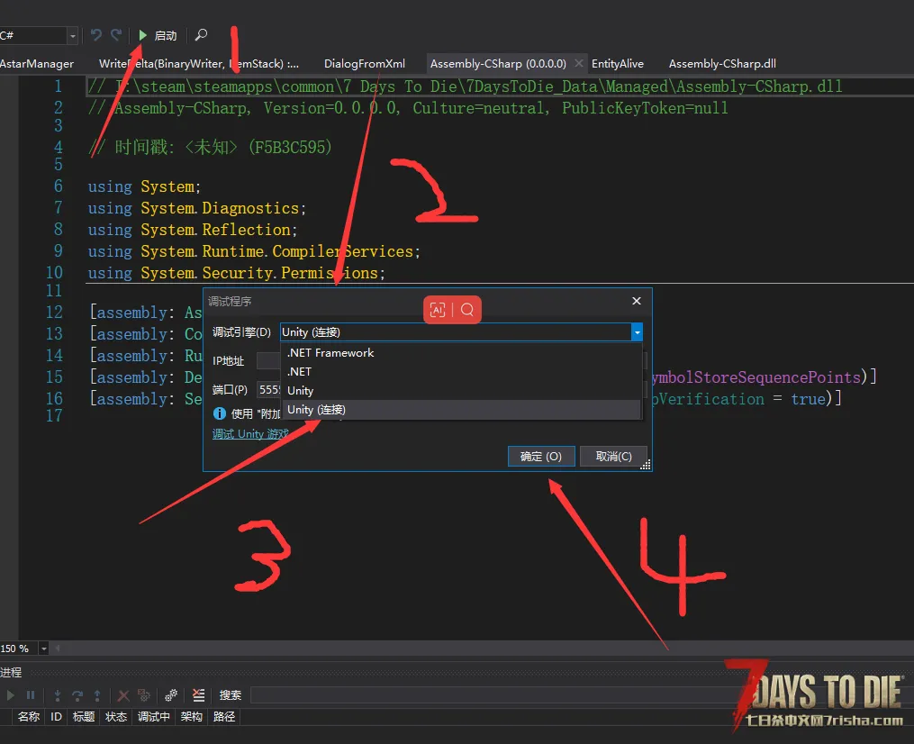Click the 端口 port input field
Image resolution: width=914 pixels, height=744 pixels.
(269, 389)
